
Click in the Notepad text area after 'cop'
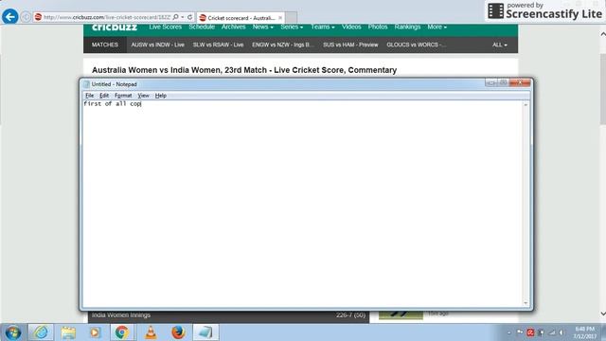point(141,103)
